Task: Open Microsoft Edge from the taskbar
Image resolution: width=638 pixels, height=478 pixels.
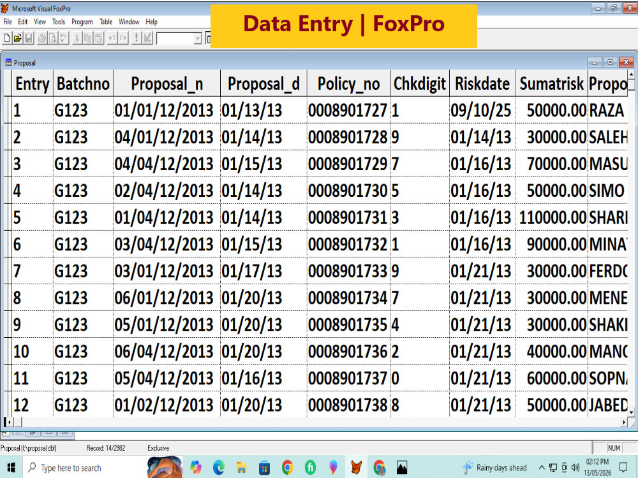Action: [x=218, y=467]
